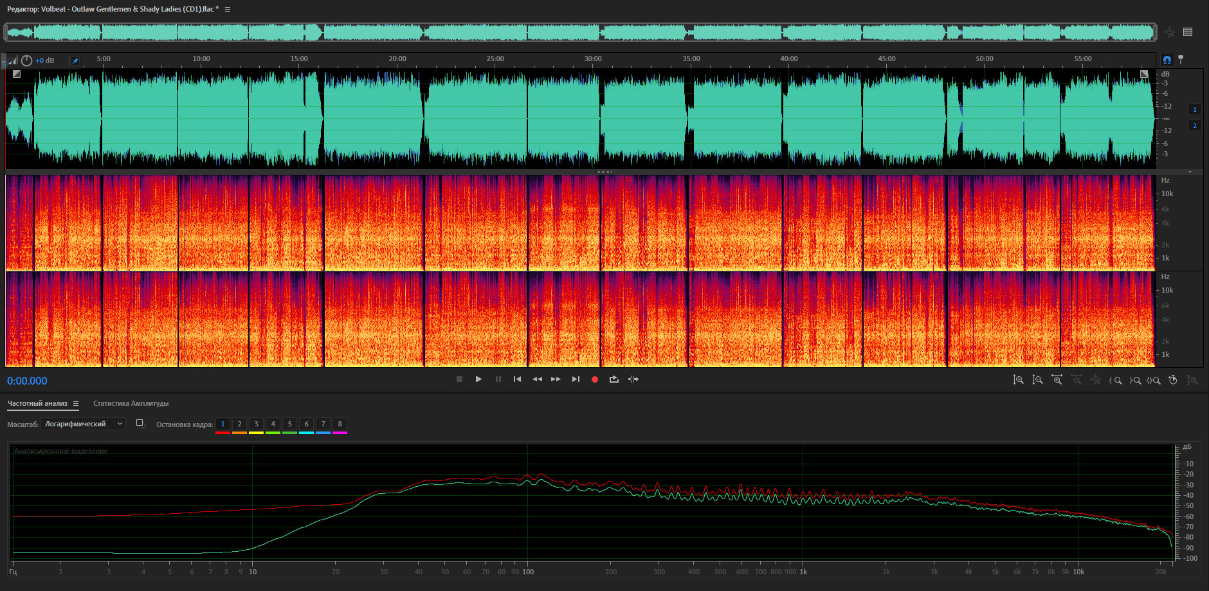Open the Масштаб Логарифмический dropdown

[83, 424]
